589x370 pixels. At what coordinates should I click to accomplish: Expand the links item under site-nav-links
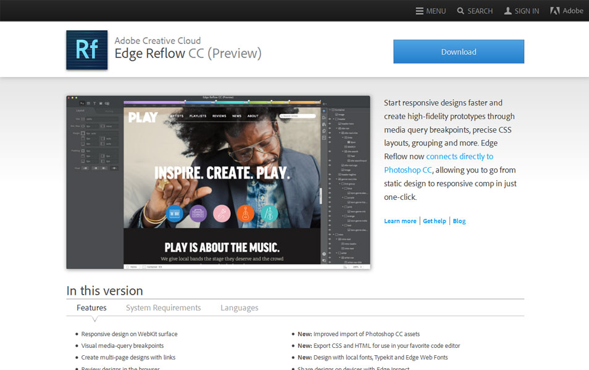341,136
